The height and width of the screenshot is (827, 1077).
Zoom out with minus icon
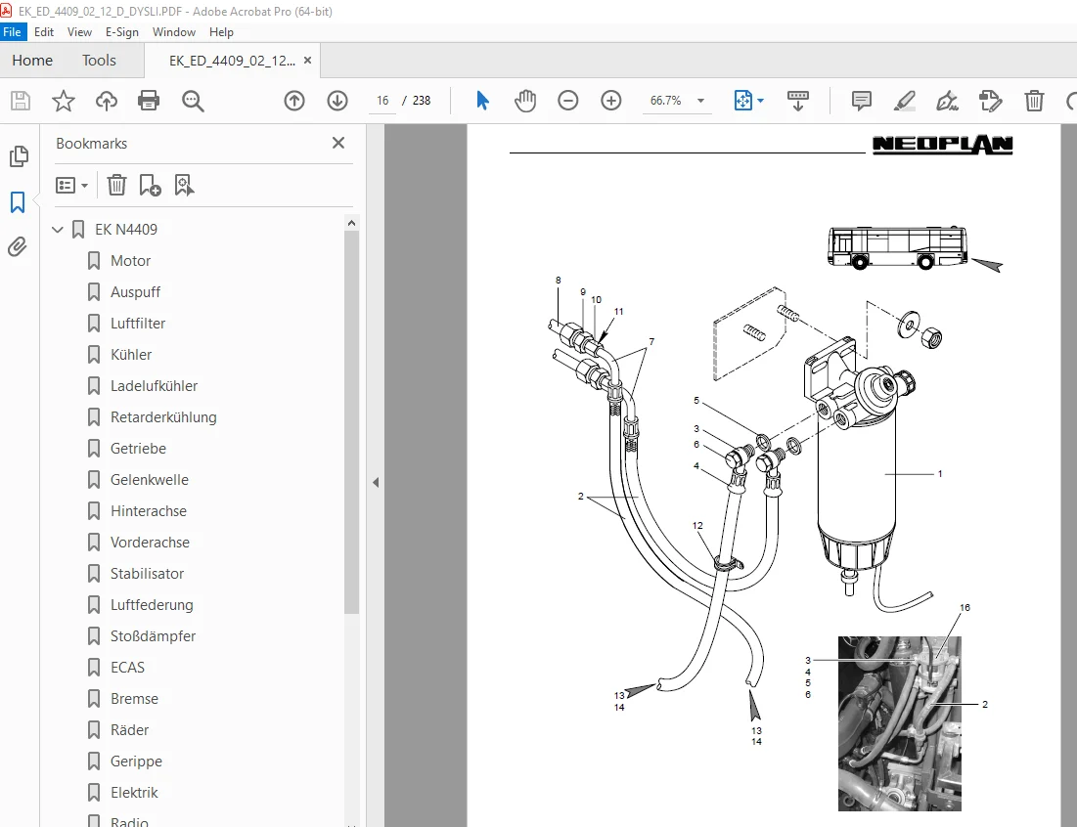(x=568, y=101)
